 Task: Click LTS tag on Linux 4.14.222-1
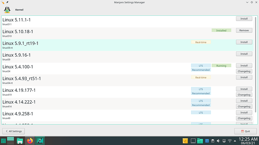click(201, 101)
